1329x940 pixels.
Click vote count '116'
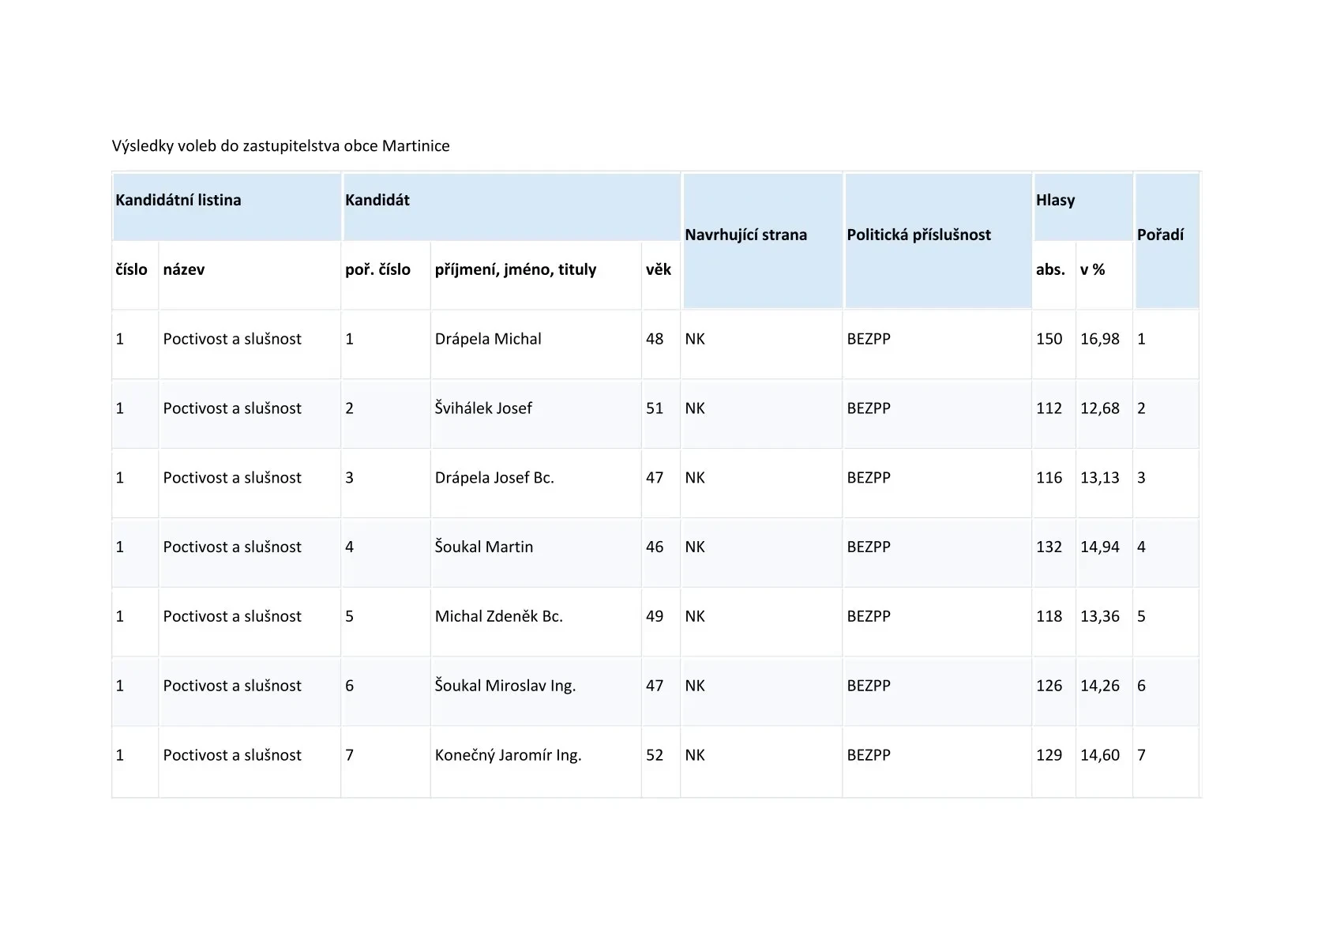tap(1049, 478)
